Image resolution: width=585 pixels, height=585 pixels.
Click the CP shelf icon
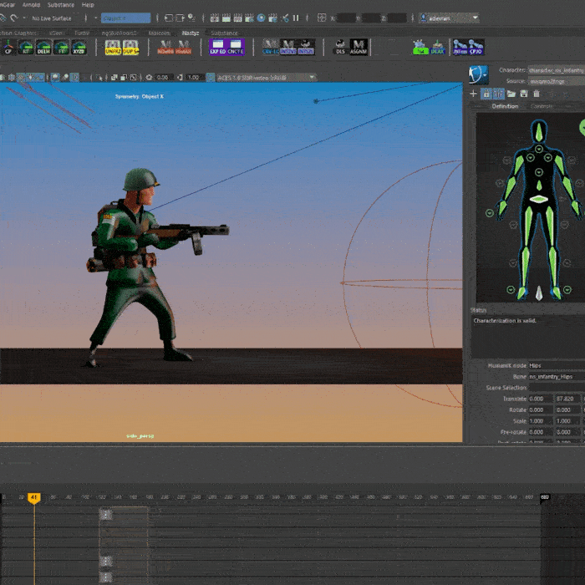pos(8,48)
